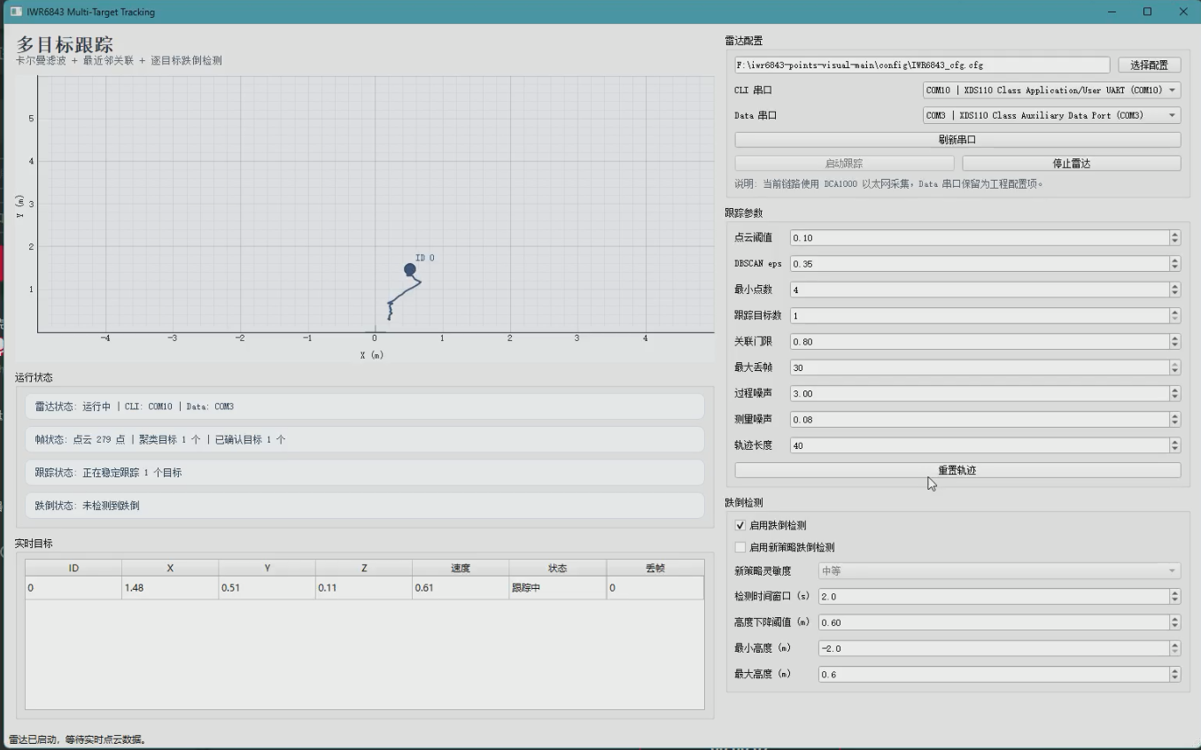This screenshot has width=1201, height=750.
Task: Click the ID column header
Action: (x=74, y=568)
